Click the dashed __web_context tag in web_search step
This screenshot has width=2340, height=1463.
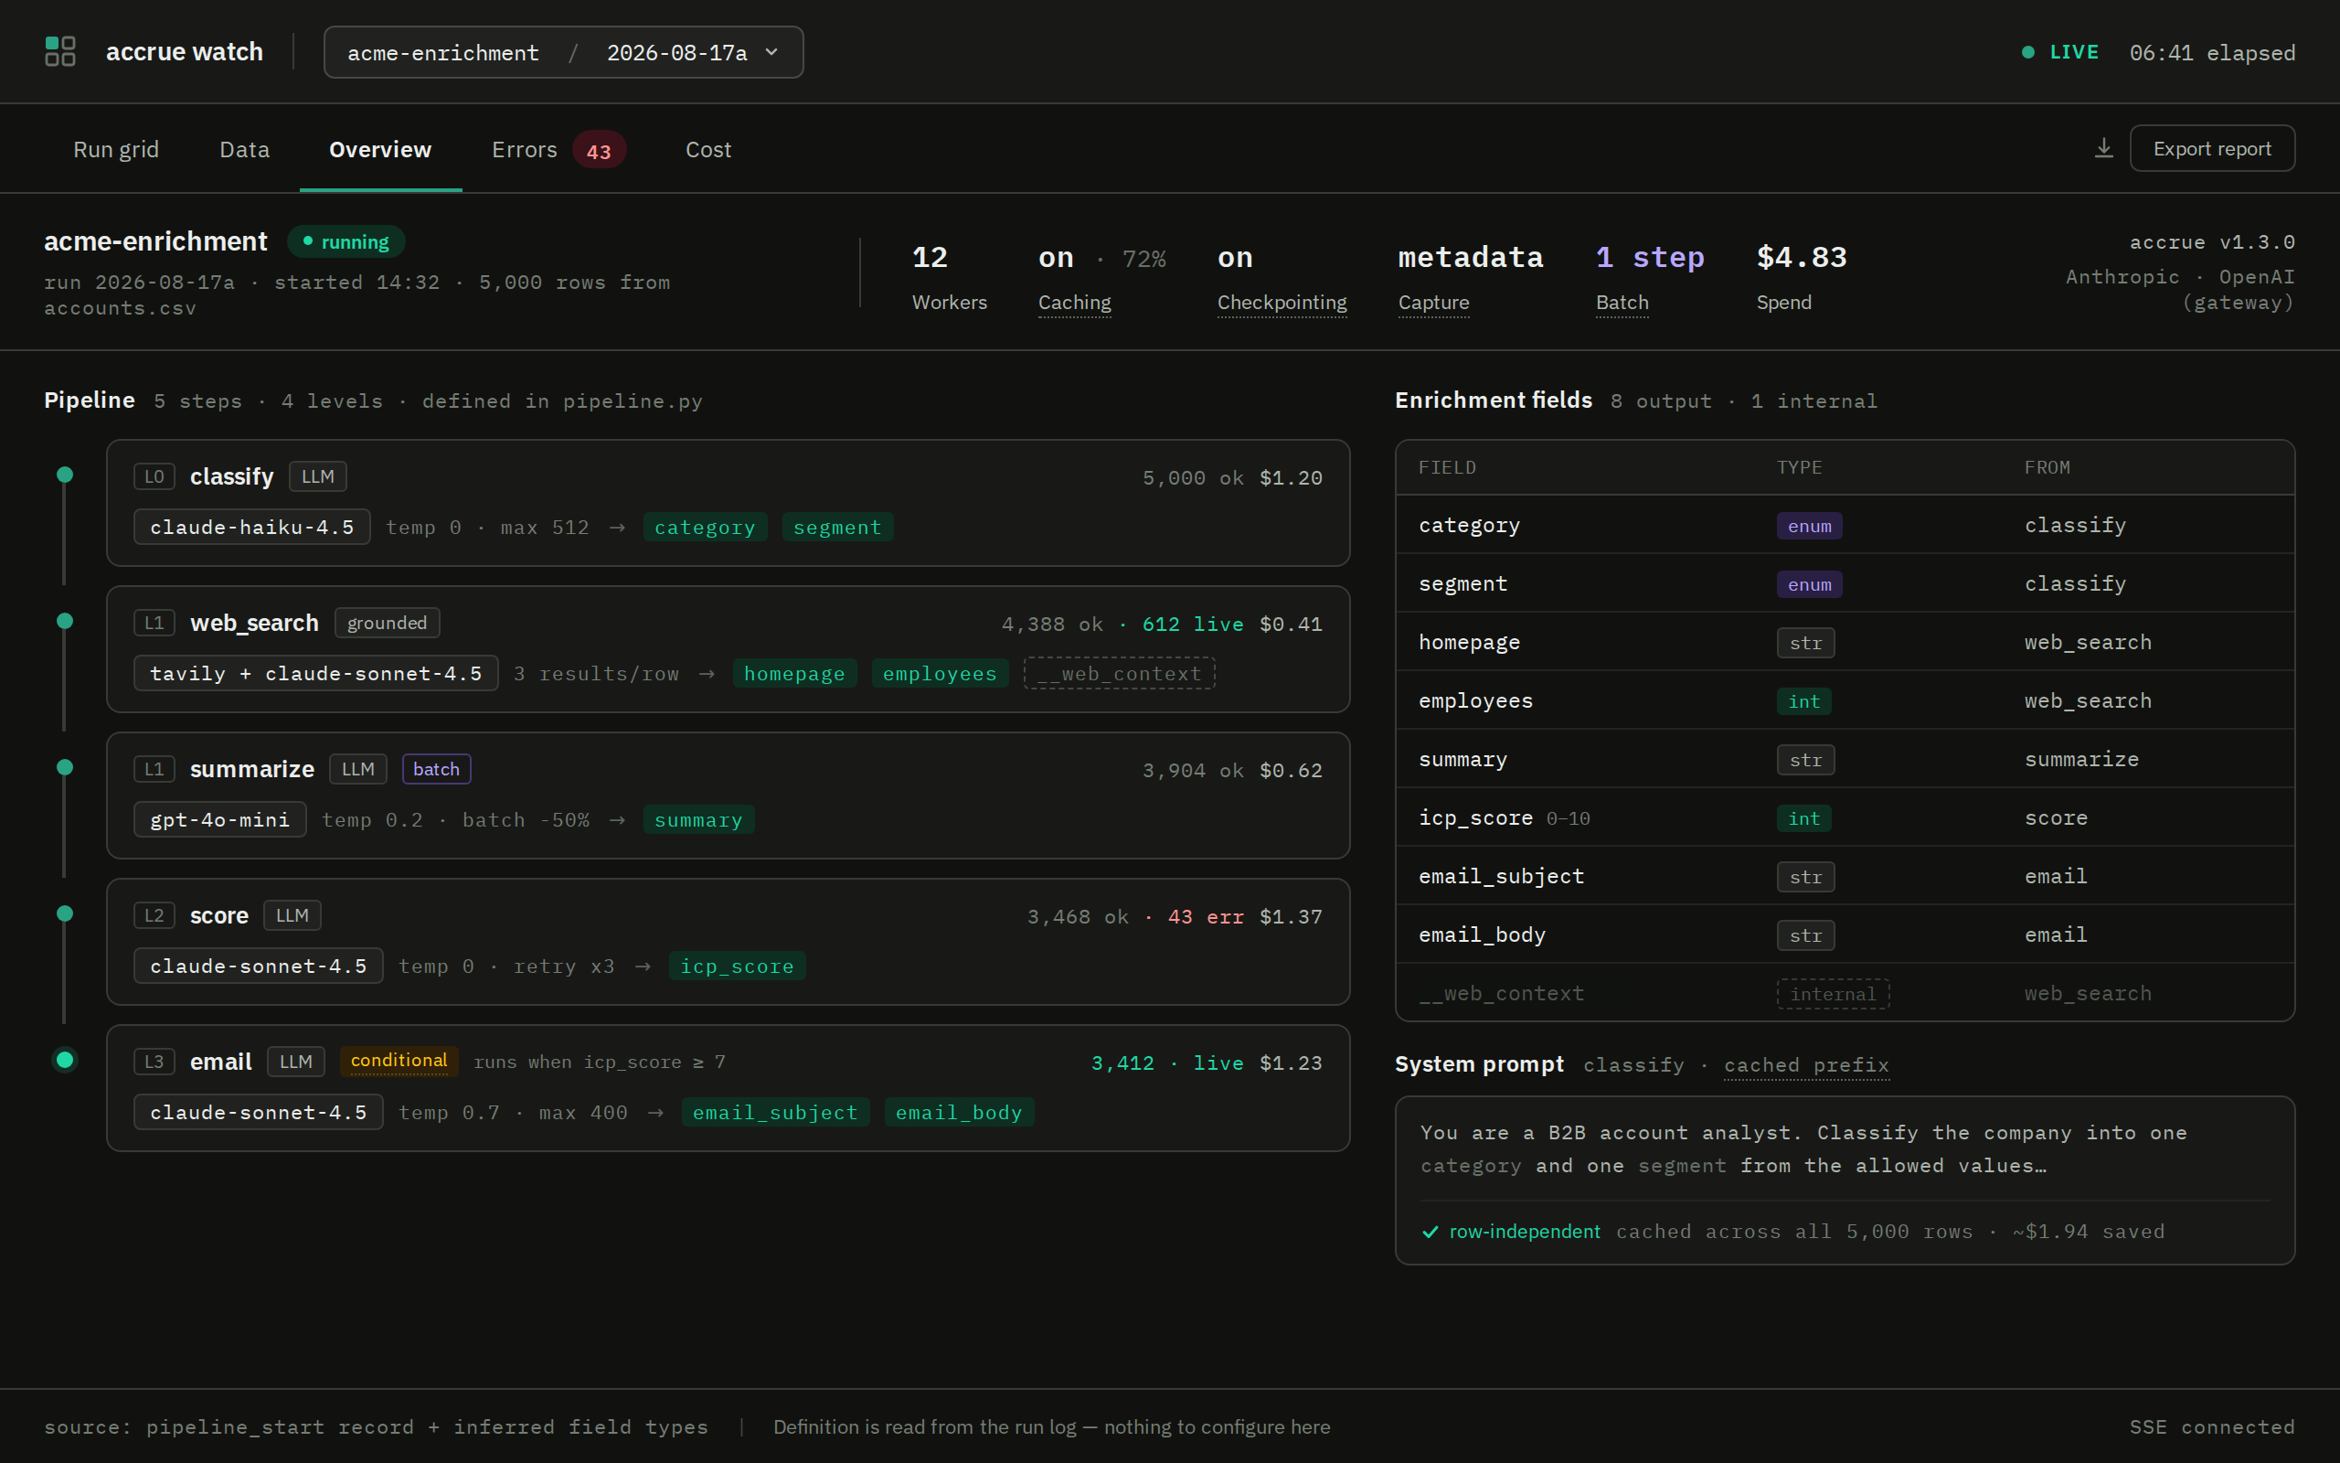tap(1119, 674)
